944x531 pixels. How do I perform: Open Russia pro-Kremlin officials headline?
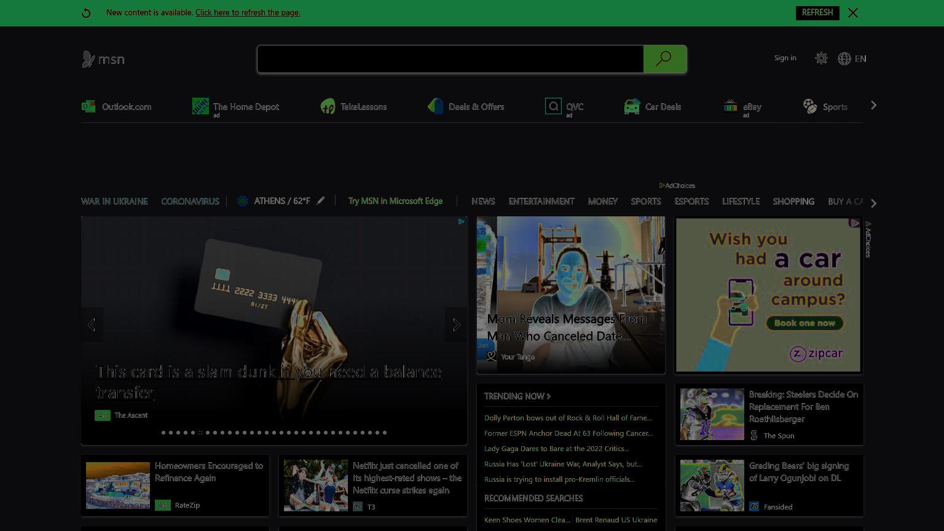point(559,479)
